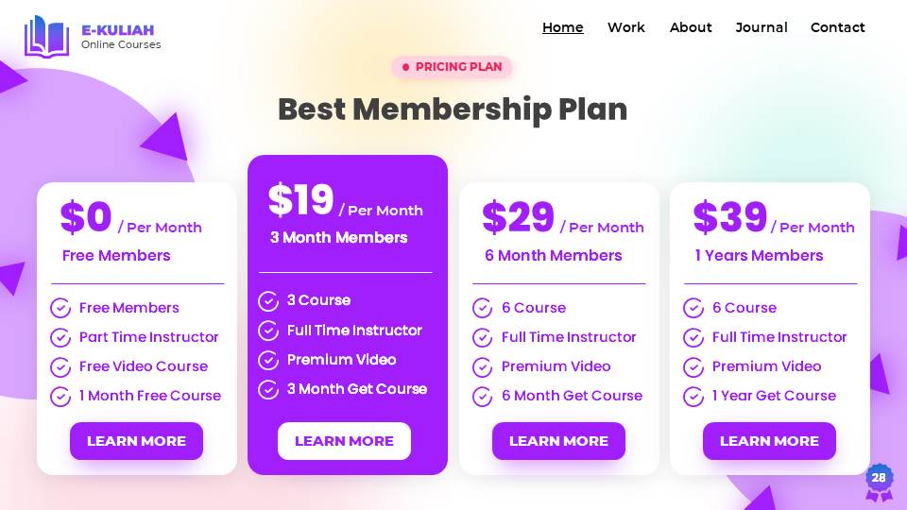
Task: Go to the Work page
Action: 626,27
